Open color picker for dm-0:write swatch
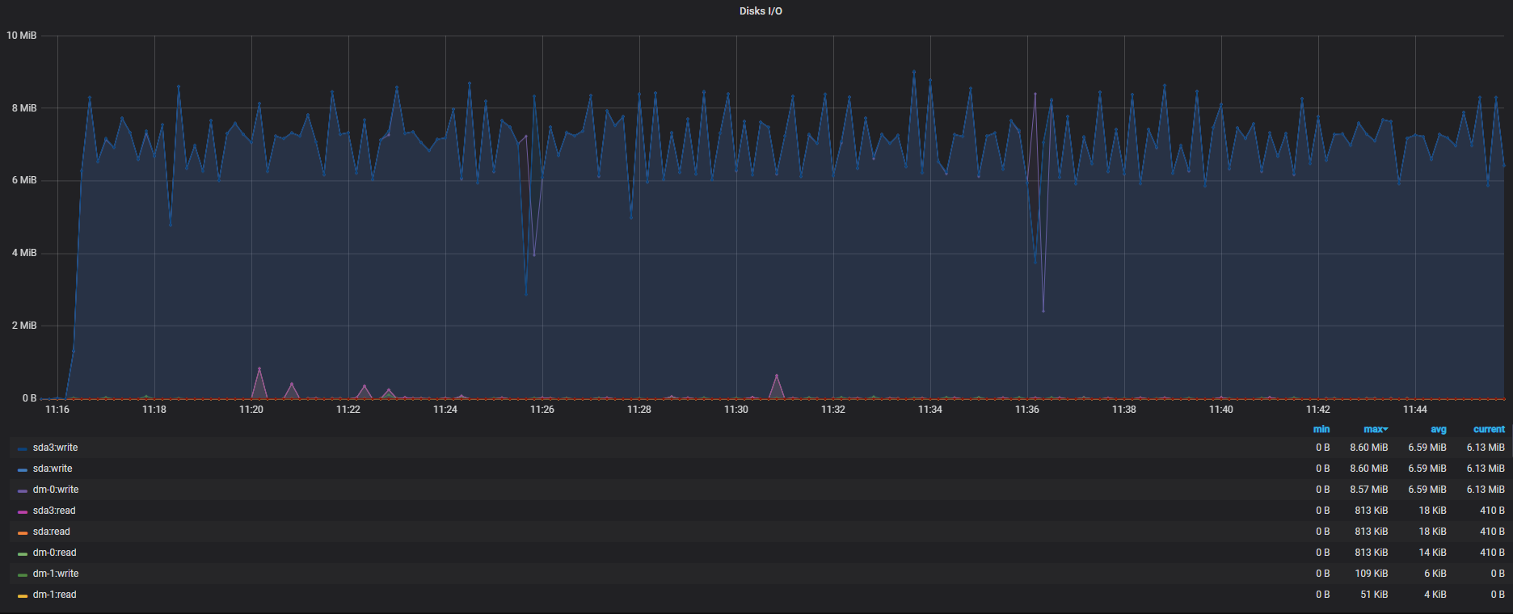1513x614 pixels. click(23, 490)
